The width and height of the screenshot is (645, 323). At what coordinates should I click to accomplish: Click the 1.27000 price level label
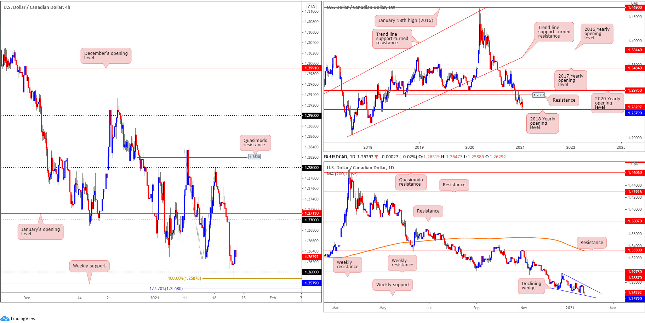tap(312, 220)
